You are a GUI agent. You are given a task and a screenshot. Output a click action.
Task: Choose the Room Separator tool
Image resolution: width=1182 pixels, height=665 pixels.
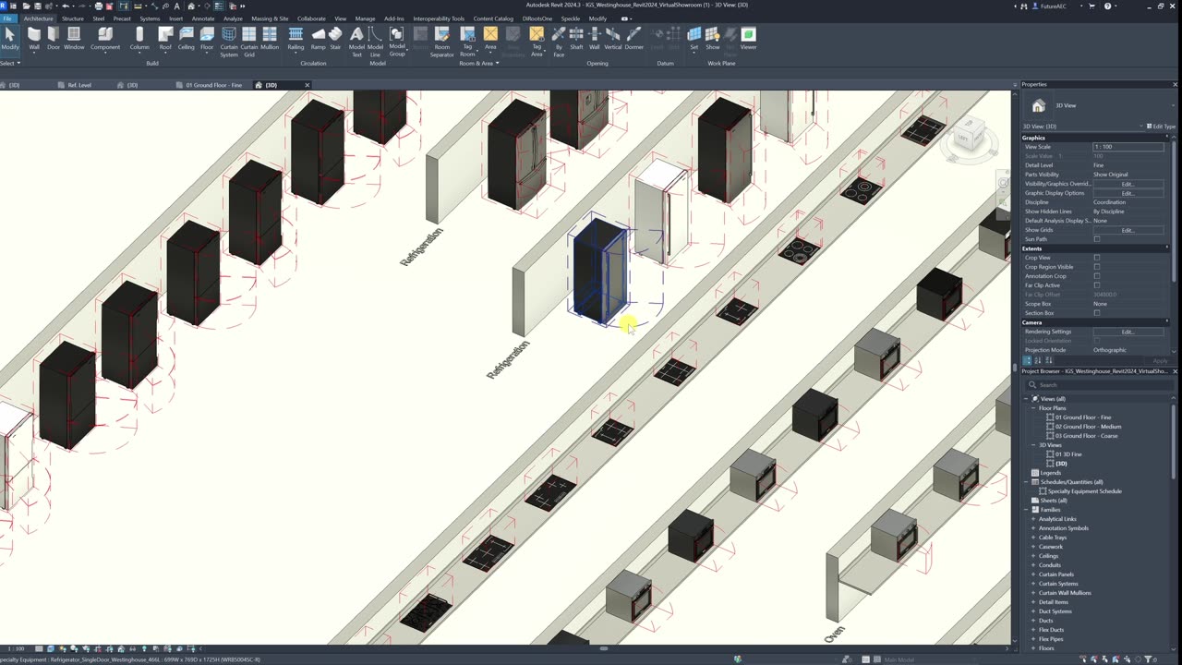442,42
